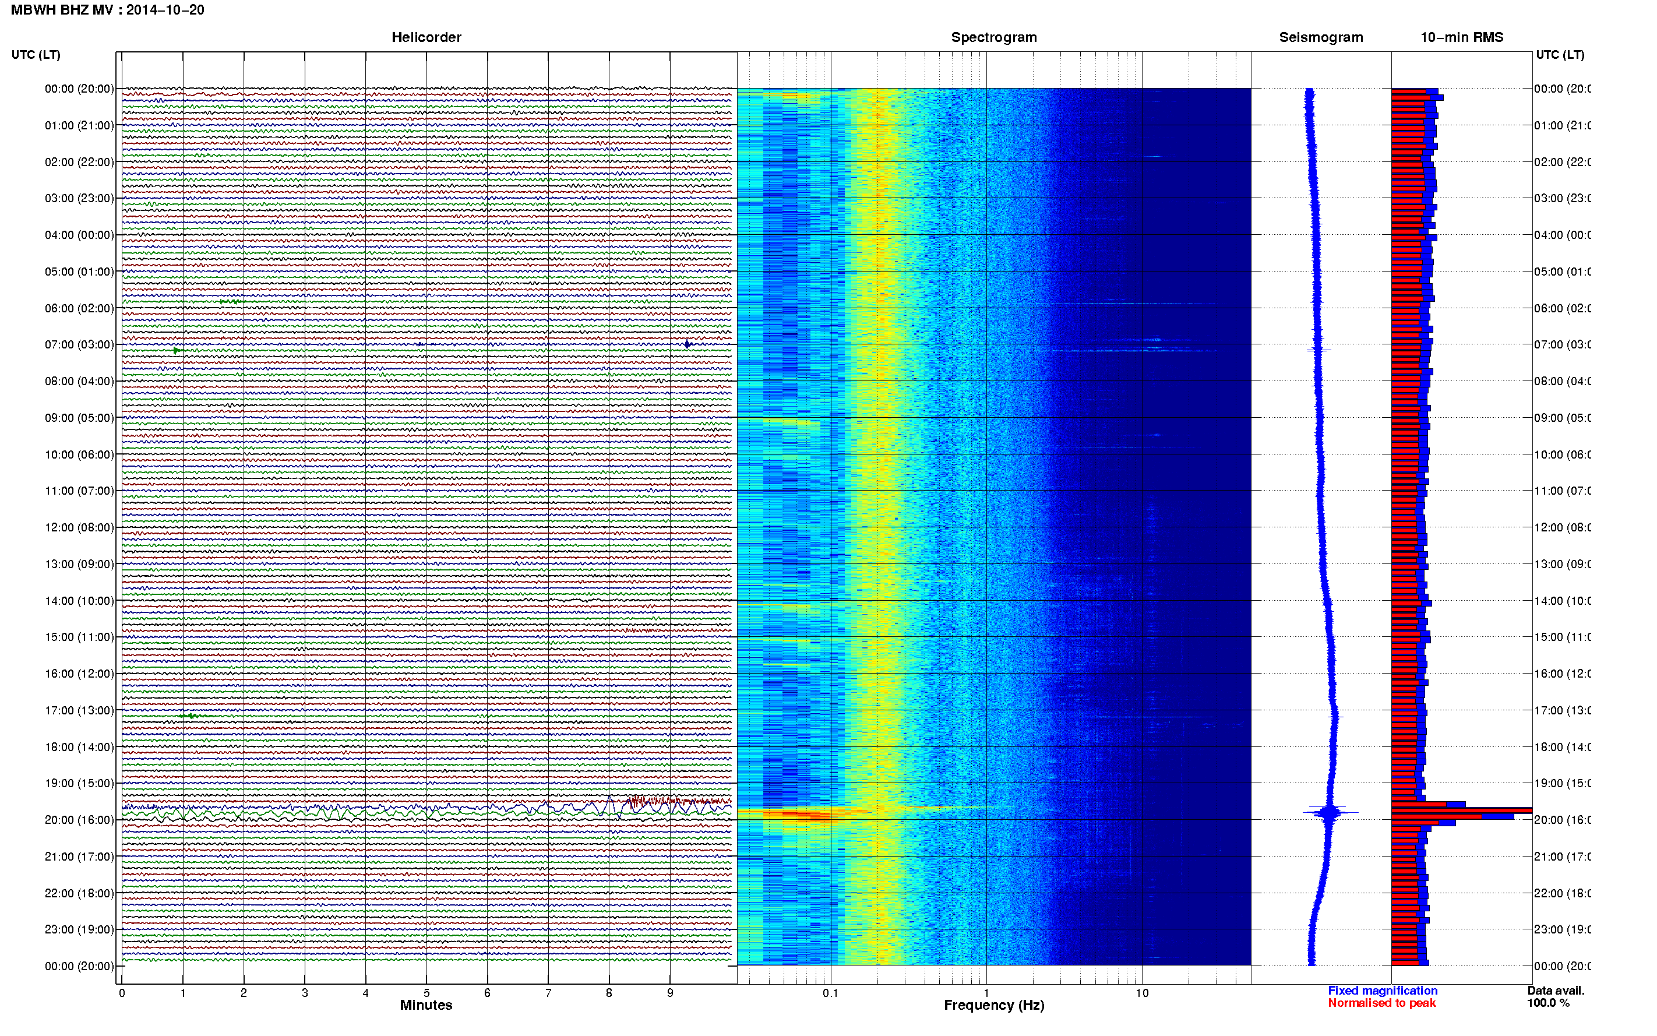Click the seismogram amplitude spike near 20:00
1657x1036 pixels.
[x=1330, y=813]
